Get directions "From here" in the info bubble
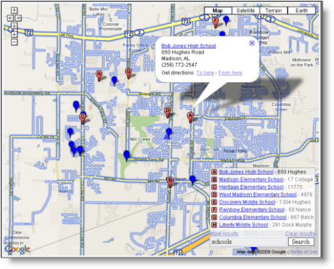The height and width of the screenshot is (269, 334). click(230, 73)
